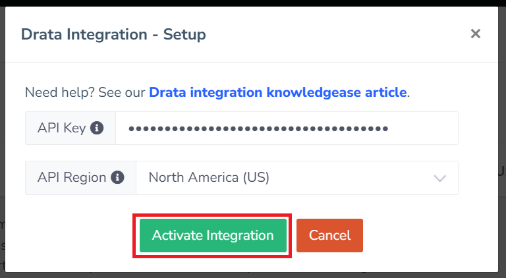Click the chevron arrow in API Region

[x=439, y=178]
